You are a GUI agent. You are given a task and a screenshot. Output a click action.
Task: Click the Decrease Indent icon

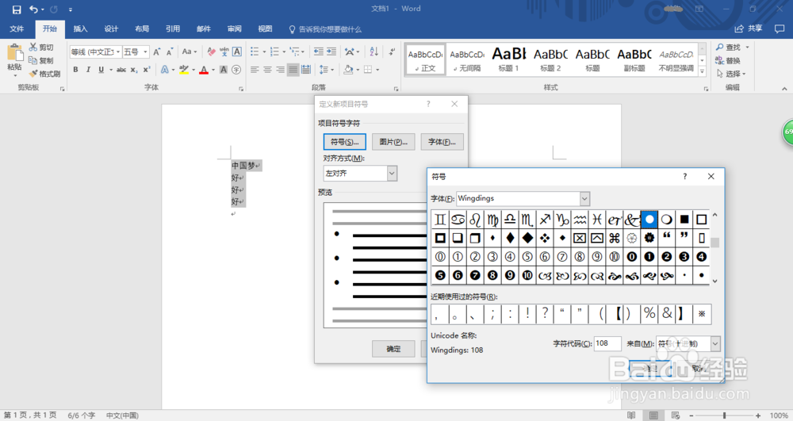[x=319, y=52]
